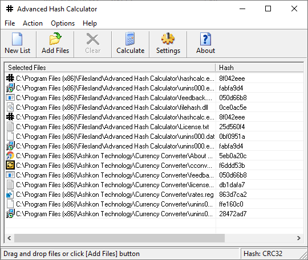
Task: Click the right arrow of horizontal scrollbar
Action: coord(299,238)
